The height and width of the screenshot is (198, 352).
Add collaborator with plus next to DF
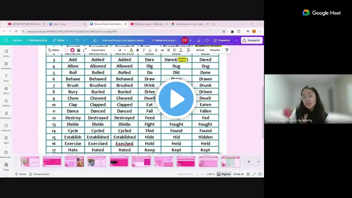tap(190, 40)
